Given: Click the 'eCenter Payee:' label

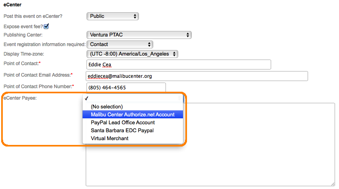Looking at the screenshot, I should click(20, 98).
